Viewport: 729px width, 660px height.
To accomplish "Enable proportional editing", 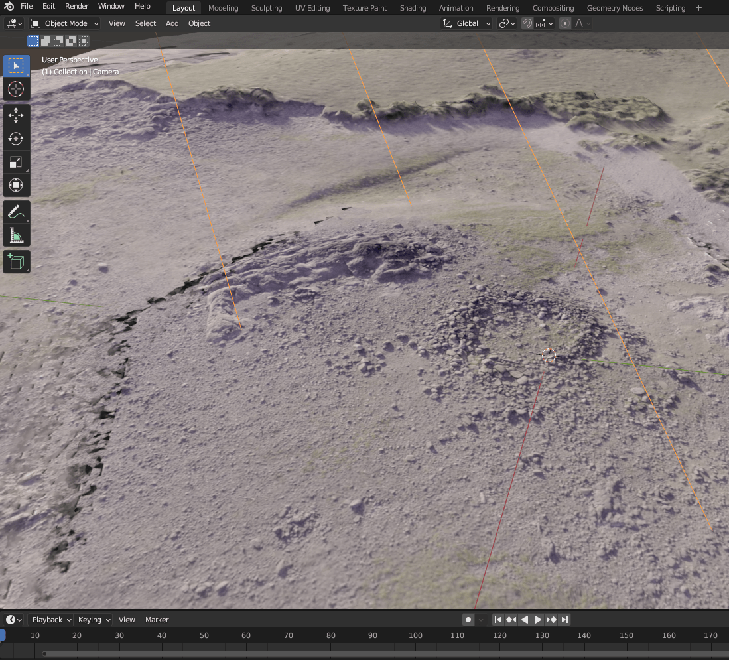I will click(x=564, y=23).
